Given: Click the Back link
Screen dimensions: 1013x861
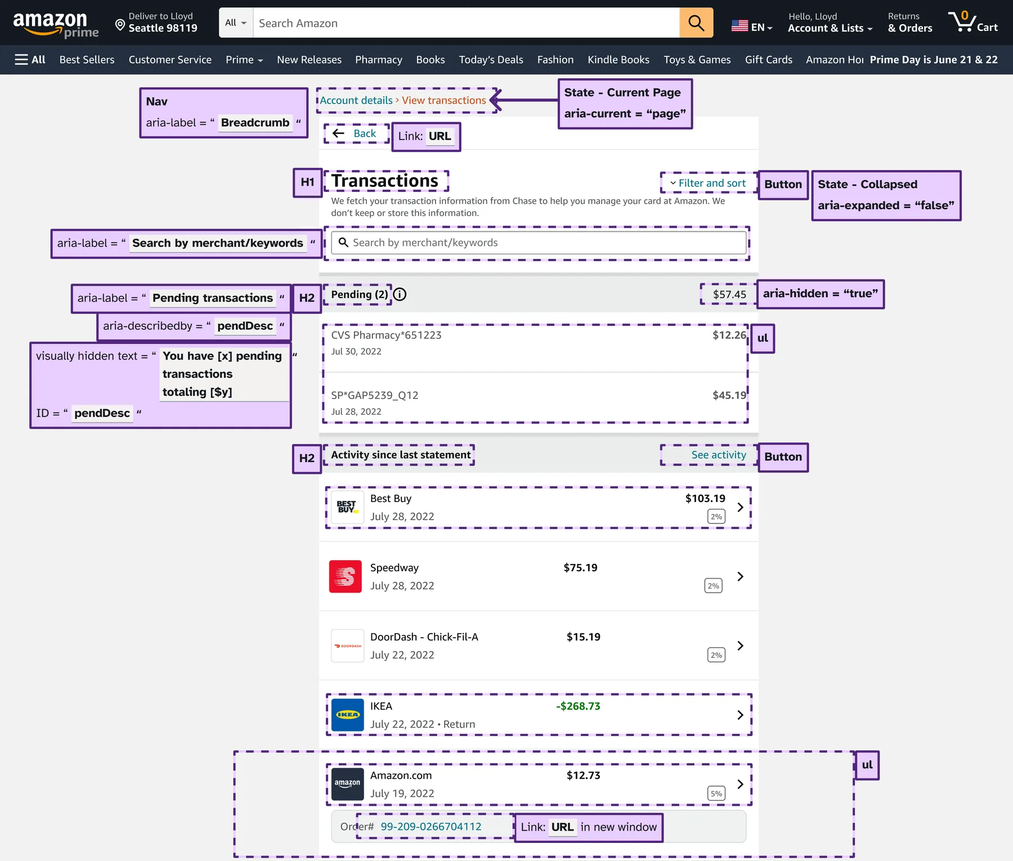Looking at the screenshot, I should click(365, 133).
